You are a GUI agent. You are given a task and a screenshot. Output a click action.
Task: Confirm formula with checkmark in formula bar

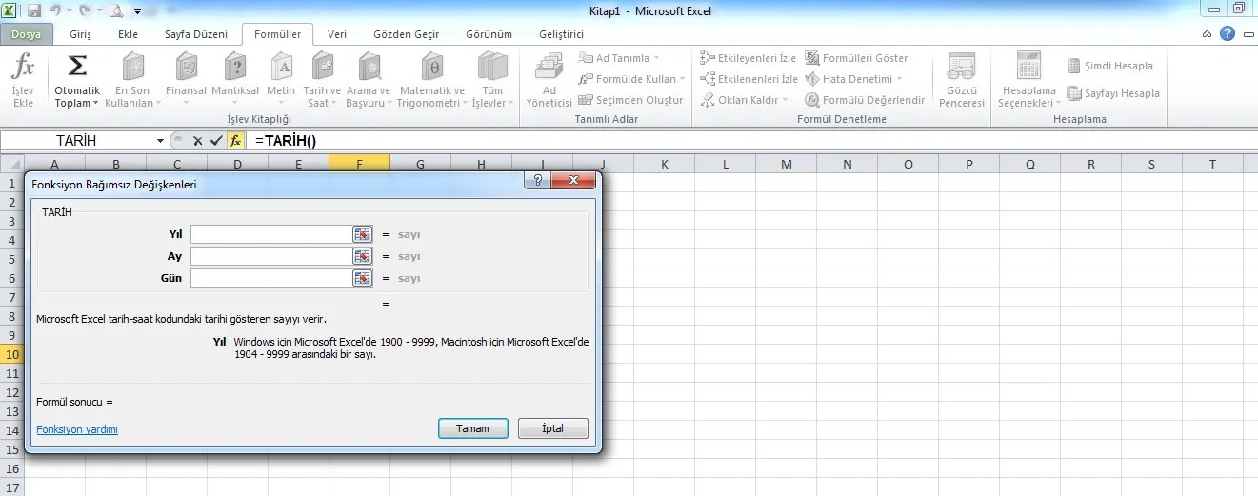pos(216,141)
